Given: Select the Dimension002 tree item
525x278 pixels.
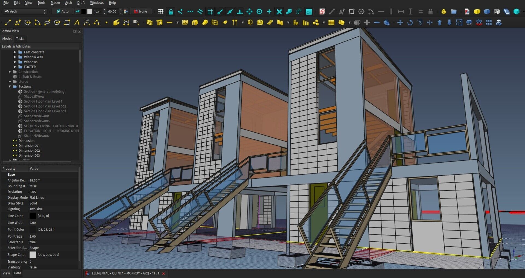Looking at the screenshot, I should click(29, 151).
